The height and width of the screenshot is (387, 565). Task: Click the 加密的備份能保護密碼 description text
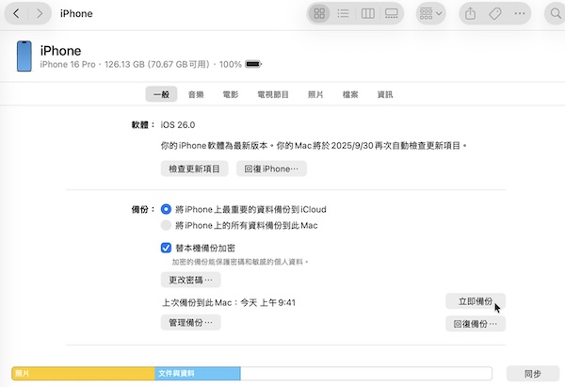click(x=240, y=262)
